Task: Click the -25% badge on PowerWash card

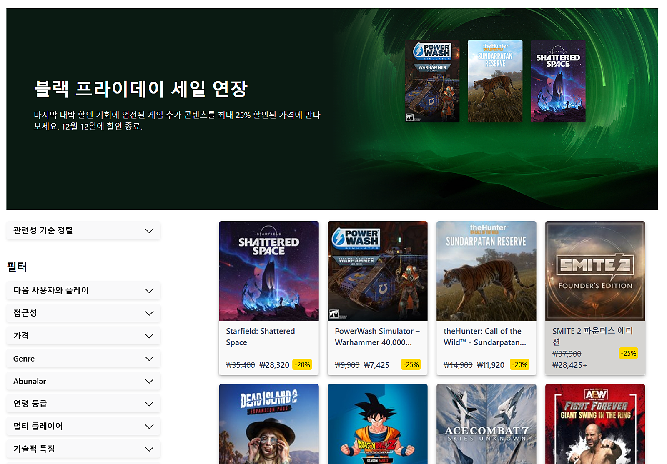Action: pos(411,364)
